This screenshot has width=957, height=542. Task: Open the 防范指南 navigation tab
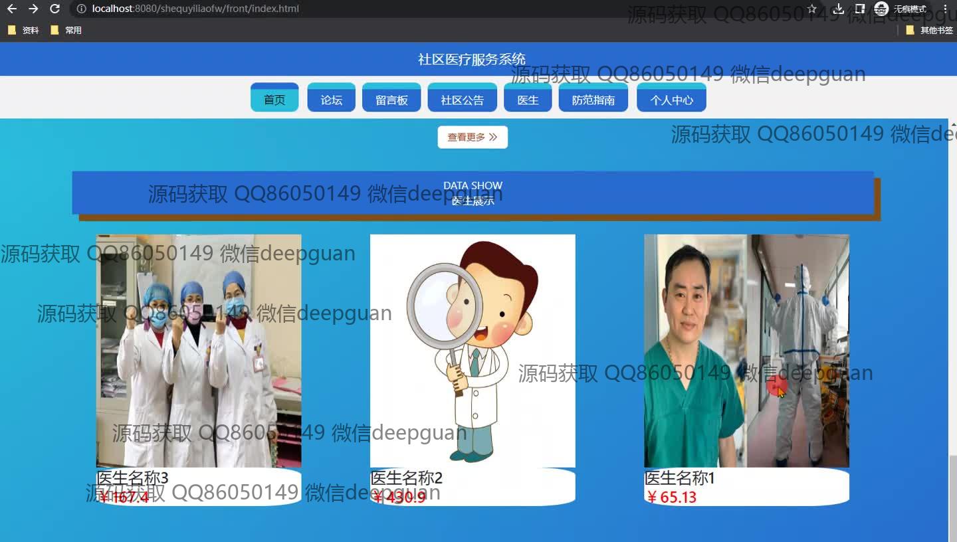click(x=593, y=100)
